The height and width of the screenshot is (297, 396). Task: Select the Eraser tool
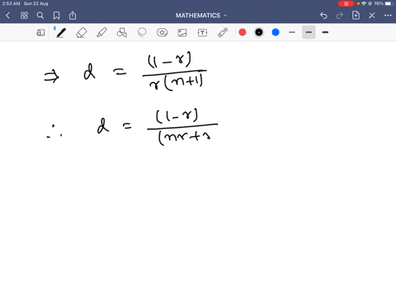(82, 32)
